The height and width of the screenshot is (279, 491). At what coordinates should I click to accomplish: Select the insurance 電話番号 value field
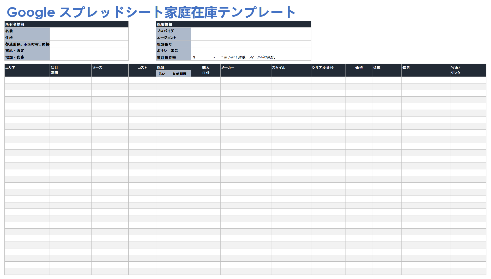251,44
